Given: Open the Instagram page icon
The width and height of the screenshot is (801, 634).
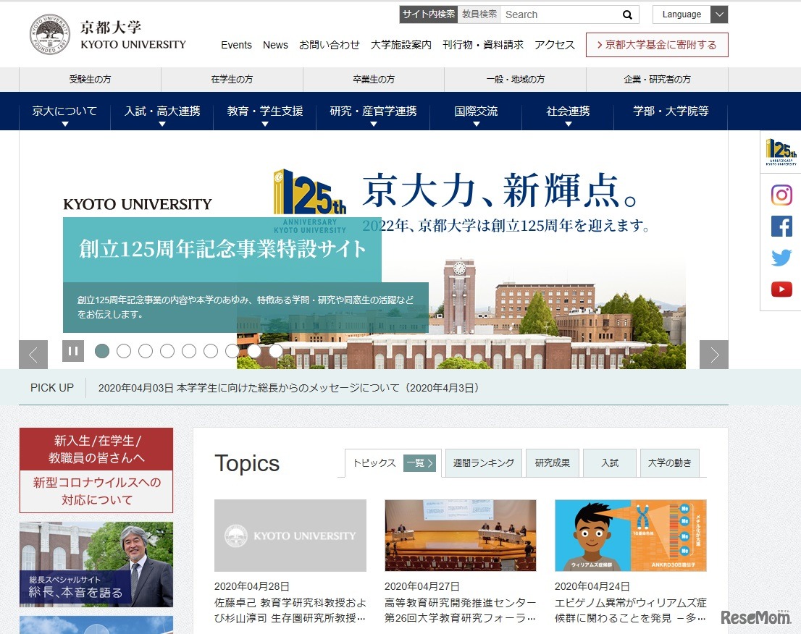Looking at the screenshot, I should pos(781,195).
